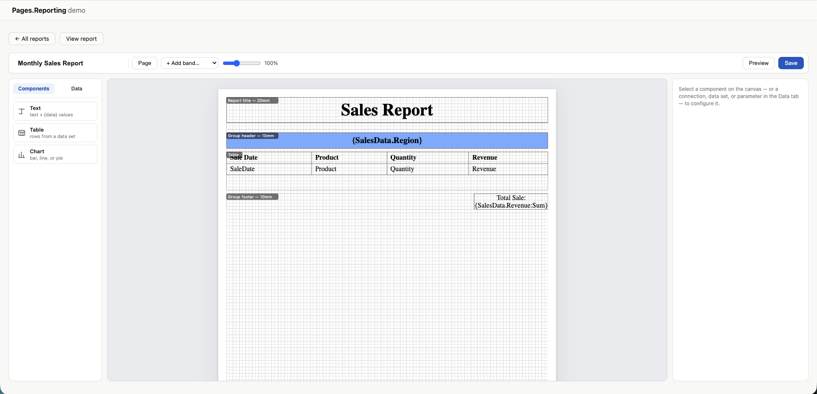Image resolution: width=817 pixels, height=394 pixels.
Task: Adjust the zoom slider
Action: [241, 63]
